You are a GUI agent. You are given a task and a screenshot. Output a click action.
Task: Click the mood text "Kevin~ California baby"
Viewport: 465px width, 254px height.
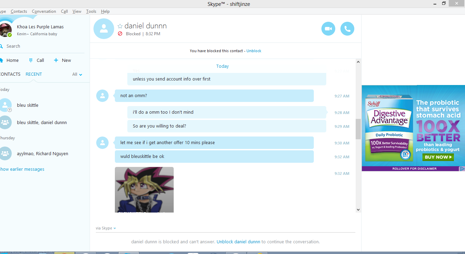pyautogui.click(x=37, y=34)
